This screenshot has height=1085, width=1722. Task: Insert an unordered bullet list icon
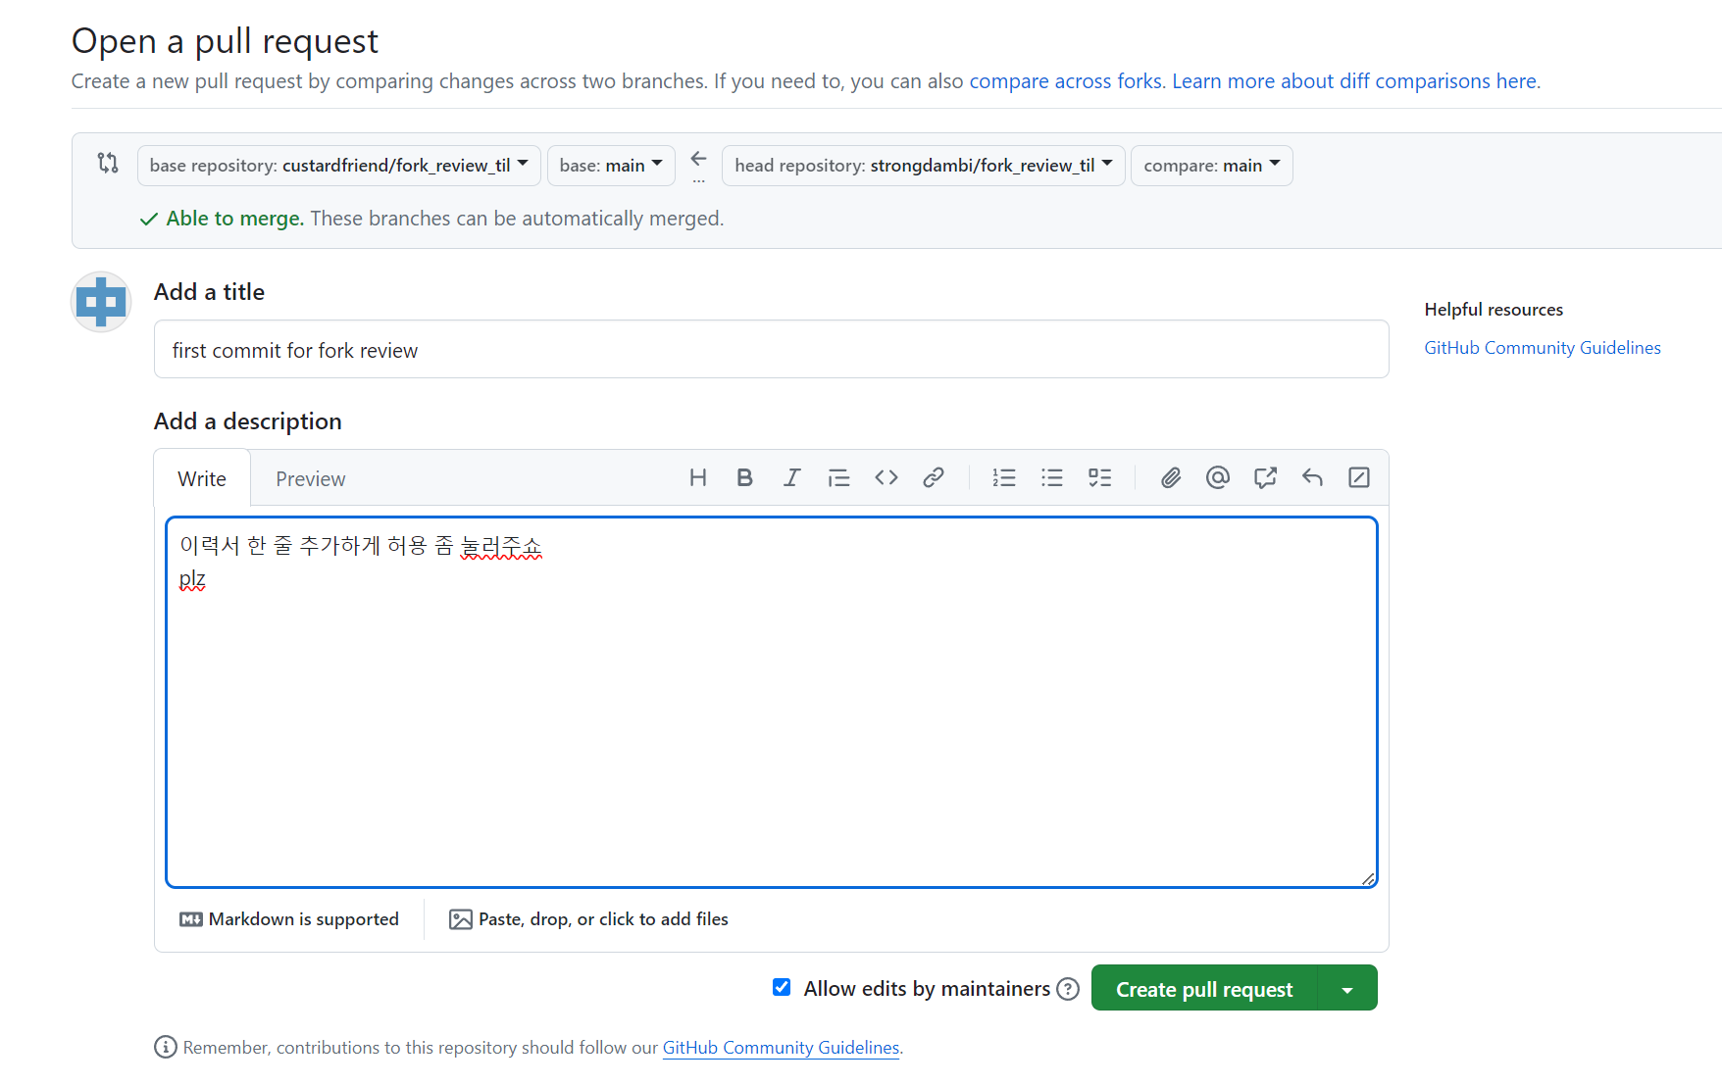click(x=1052, y=477)
